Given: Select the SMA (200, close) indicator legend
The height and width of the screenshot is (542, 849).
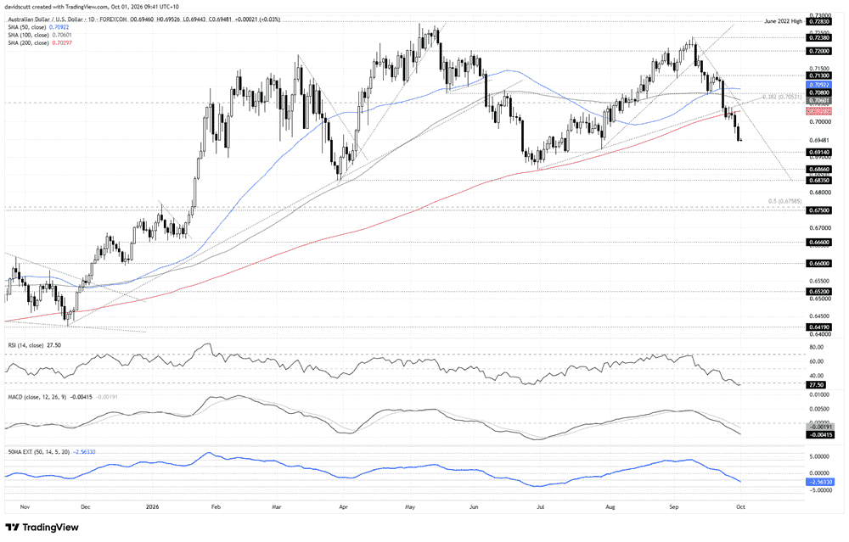Looking at the screenshot, I should coord(40,42).
